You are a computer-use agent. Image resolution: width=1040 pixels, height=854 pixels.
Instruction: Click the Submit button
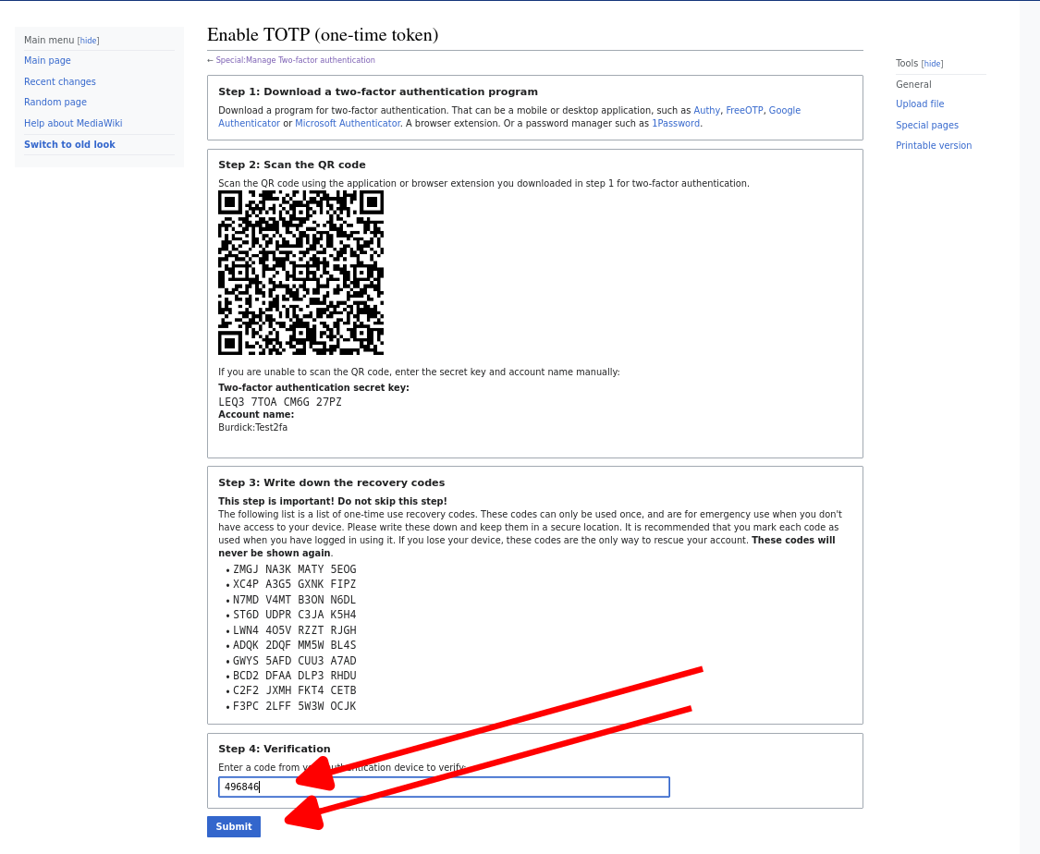pyautogui.click(x=233, y=826)
